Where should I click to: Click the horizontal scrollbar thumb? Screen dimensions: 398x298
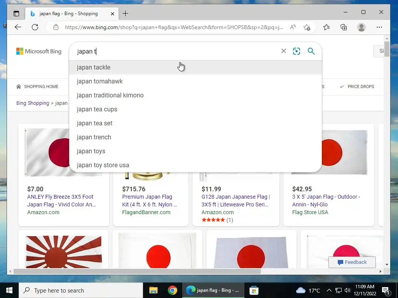tap(137, 271)
